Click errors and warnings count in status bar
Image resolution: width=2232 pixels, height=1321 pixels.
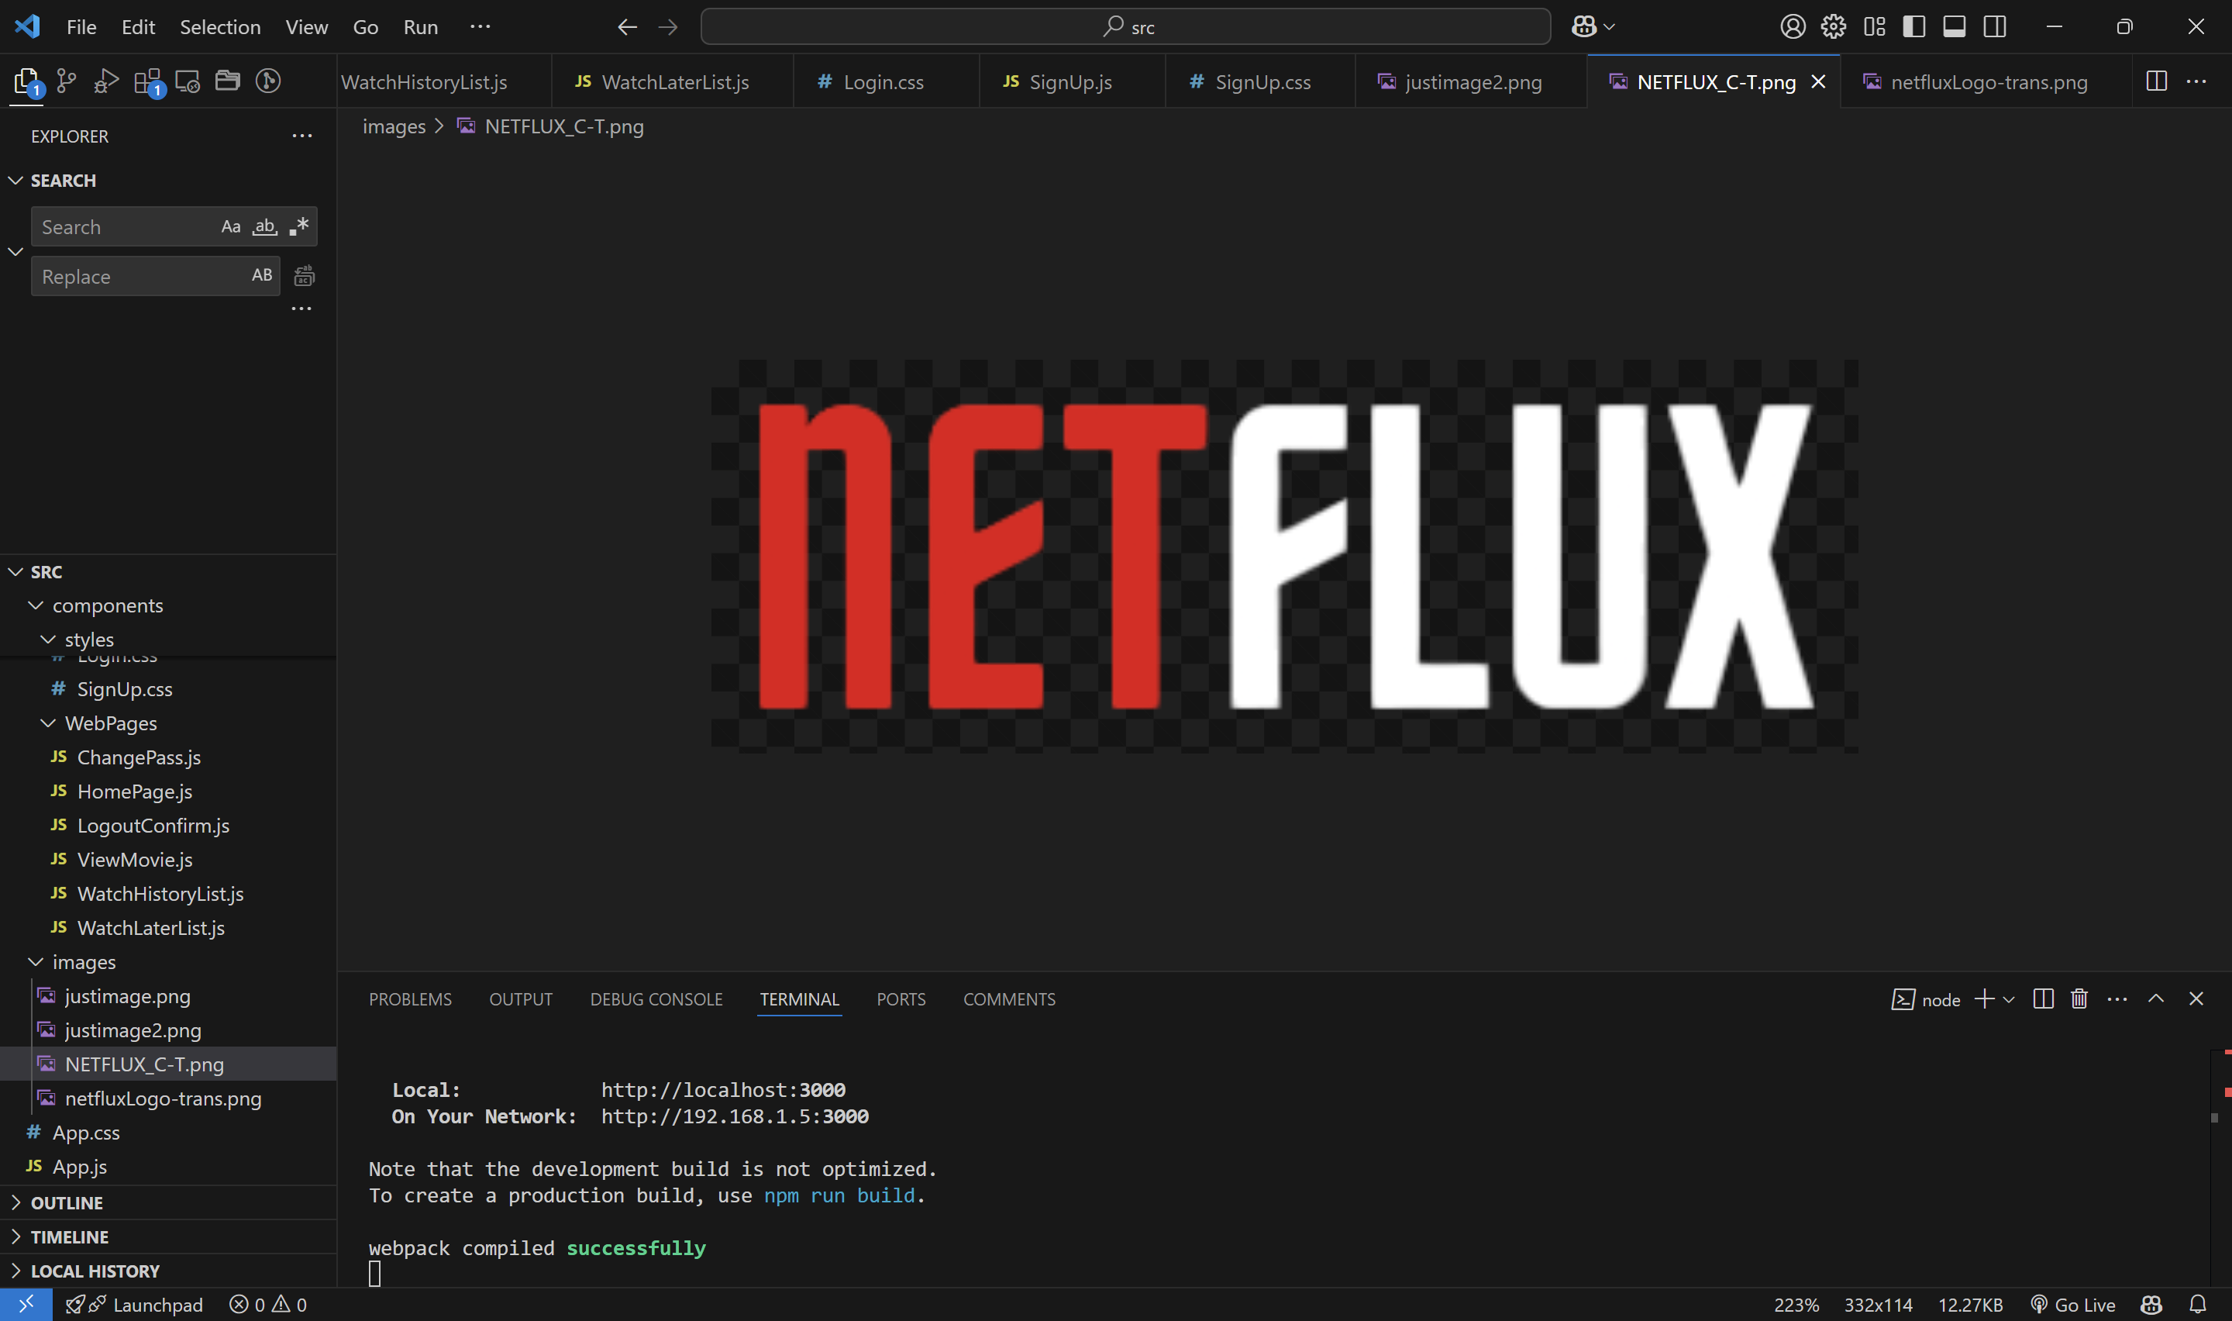[x=268, y=1305]
